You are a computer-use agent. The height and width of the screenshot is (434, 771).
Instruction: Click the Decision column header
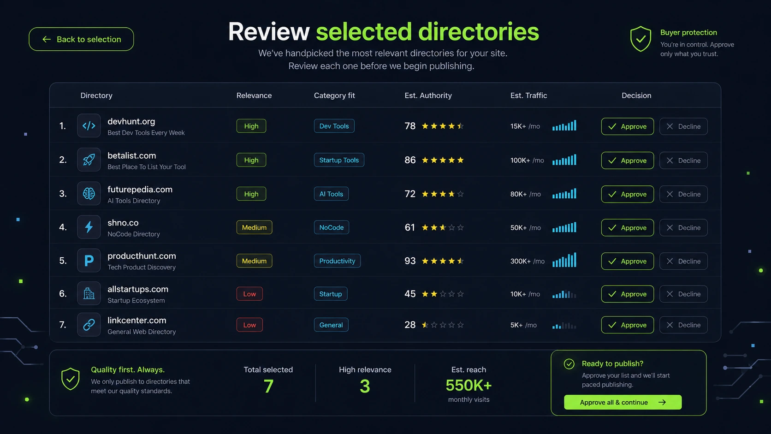pyautogui.click(x=636, y=95)
